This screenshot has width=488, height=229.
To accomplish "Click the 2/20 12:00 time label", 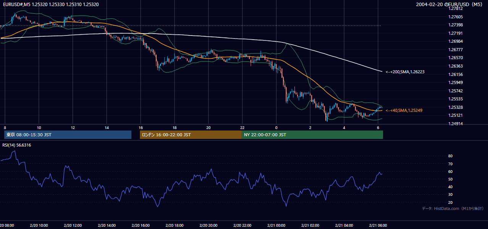I will (x=73, y=225).
